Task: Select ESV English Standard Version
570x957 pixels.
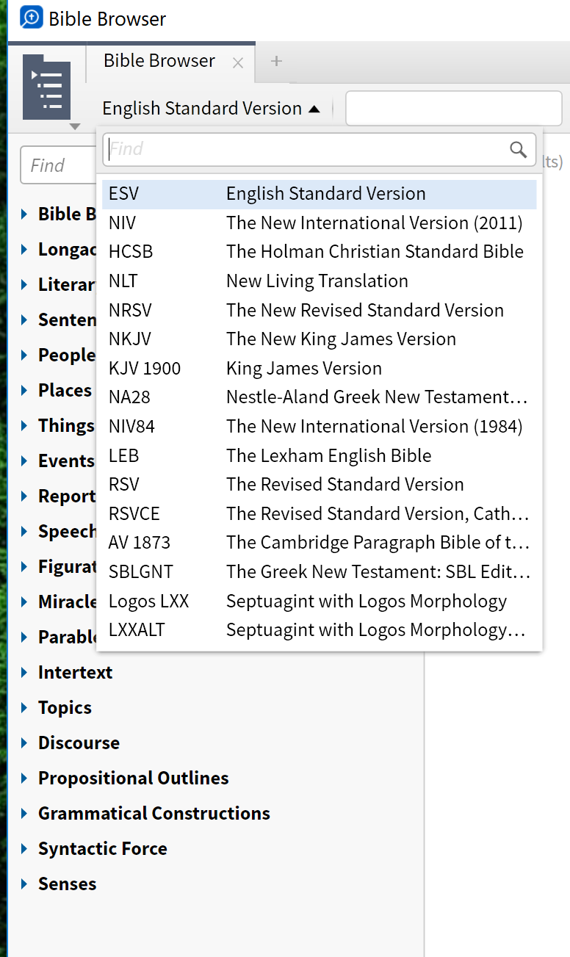Action: [320, 194]
